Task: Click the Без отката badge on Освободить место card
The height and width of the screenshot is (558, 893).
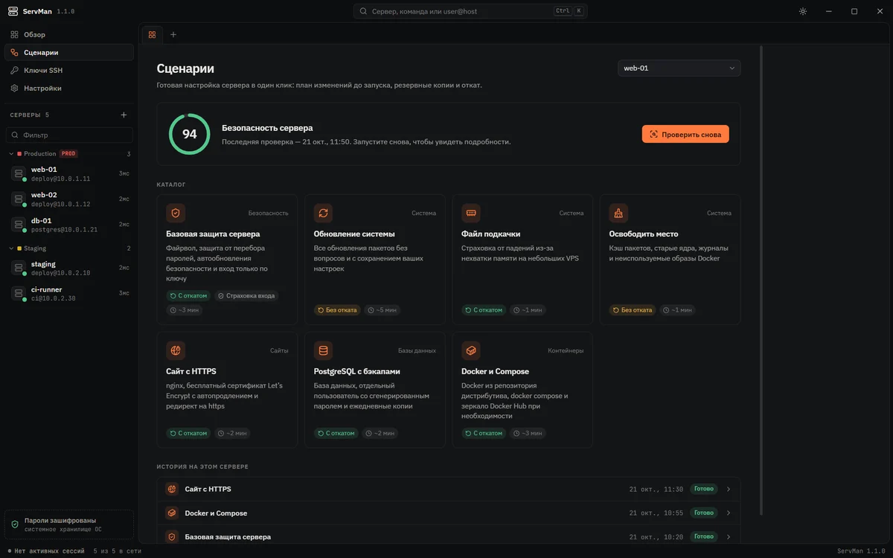Action: [x=633, y=310]
